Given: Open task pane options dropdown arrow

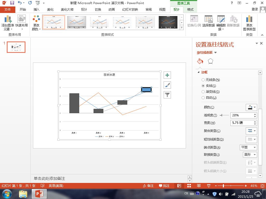Looking at the screenshot, I should tap(257, 44).
